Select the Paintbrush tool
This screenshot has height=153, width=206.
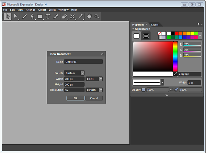coord(24,16)
